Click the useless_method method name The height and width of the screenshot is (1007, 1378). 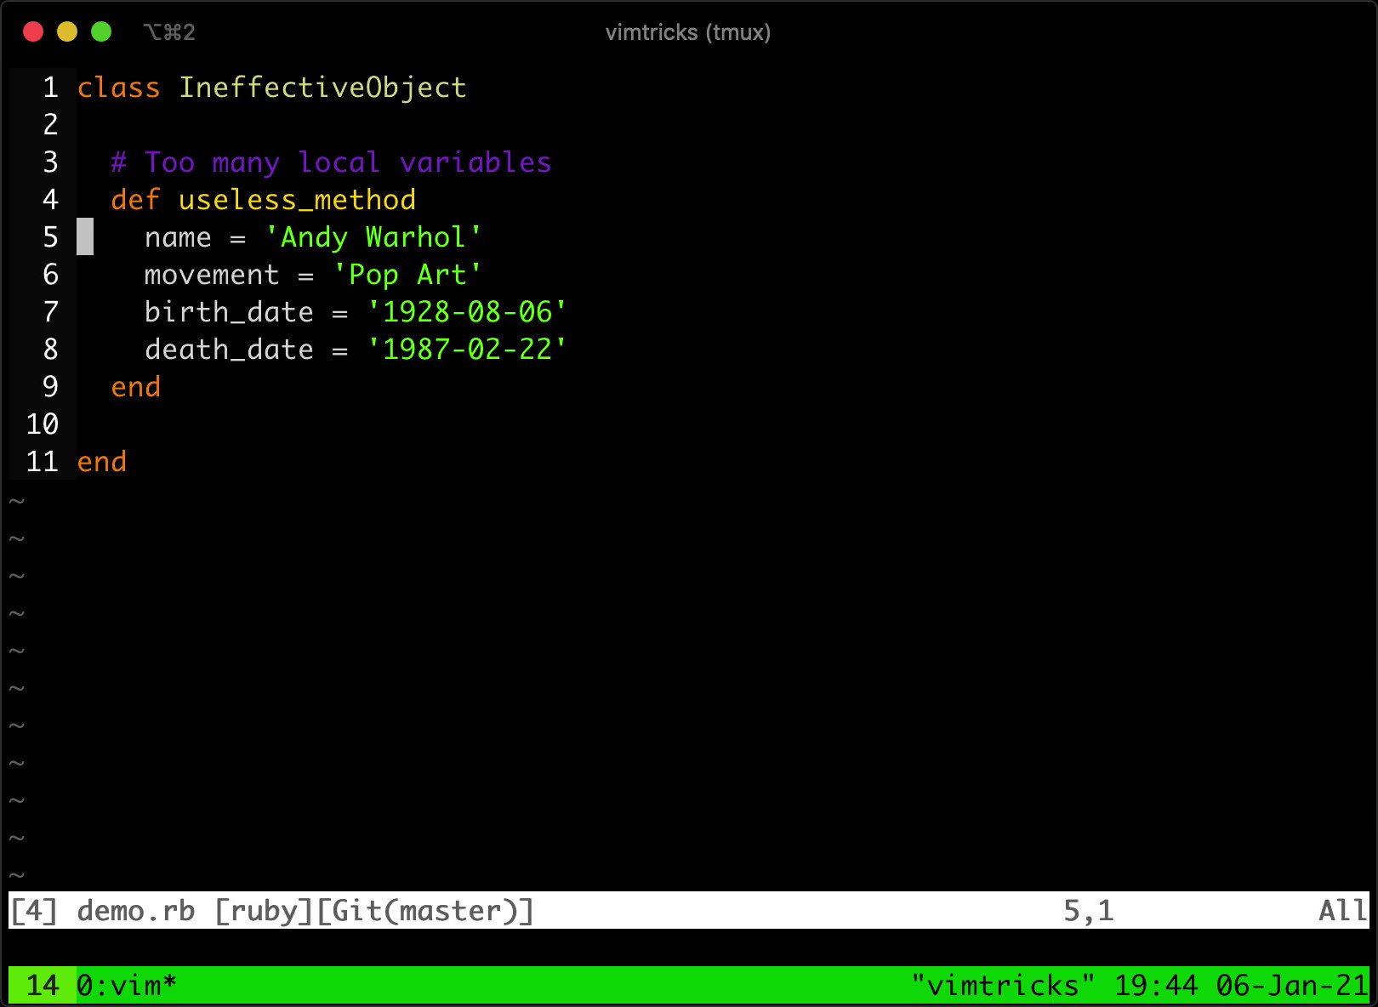click(296, 199)
